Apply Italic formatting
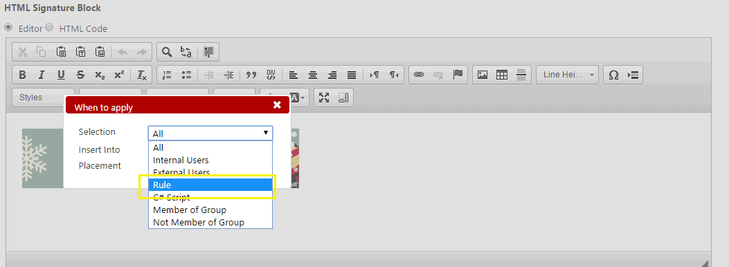 pyautogui.click(x=42, y=75)
